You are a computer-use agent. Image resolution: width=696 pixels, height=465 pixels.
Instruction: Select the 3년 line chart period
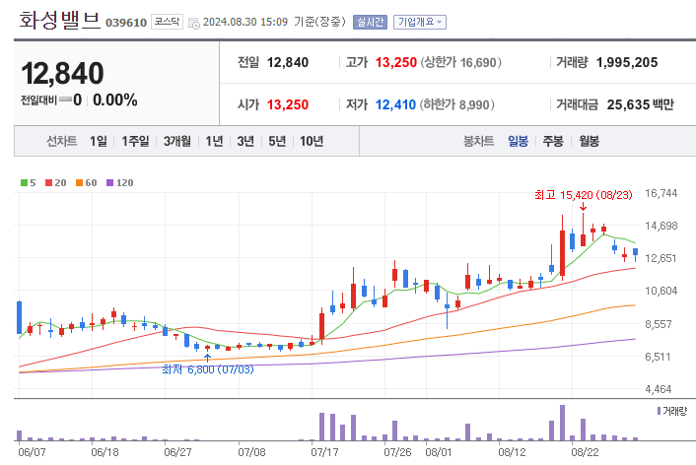[245, 141]
